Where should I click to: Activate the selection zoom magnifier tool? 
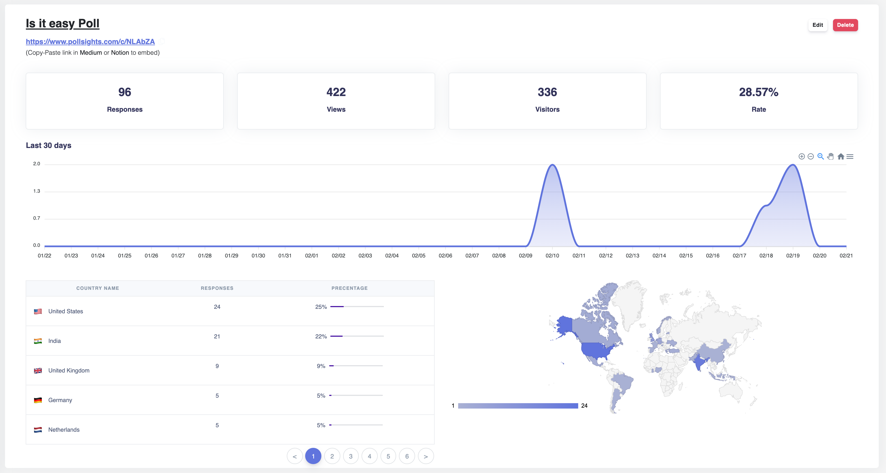tap(821, 157)
